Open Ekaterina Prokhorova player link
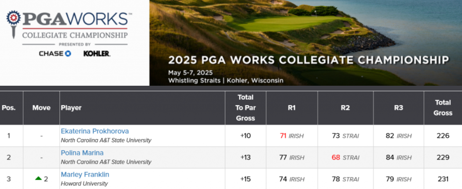This screenshot has width=462, height=189. pos(95,131)
